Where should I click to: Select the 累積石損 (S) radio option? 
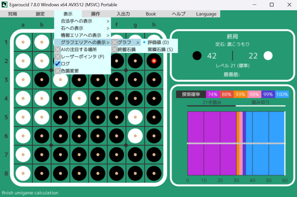click(160, 50)
